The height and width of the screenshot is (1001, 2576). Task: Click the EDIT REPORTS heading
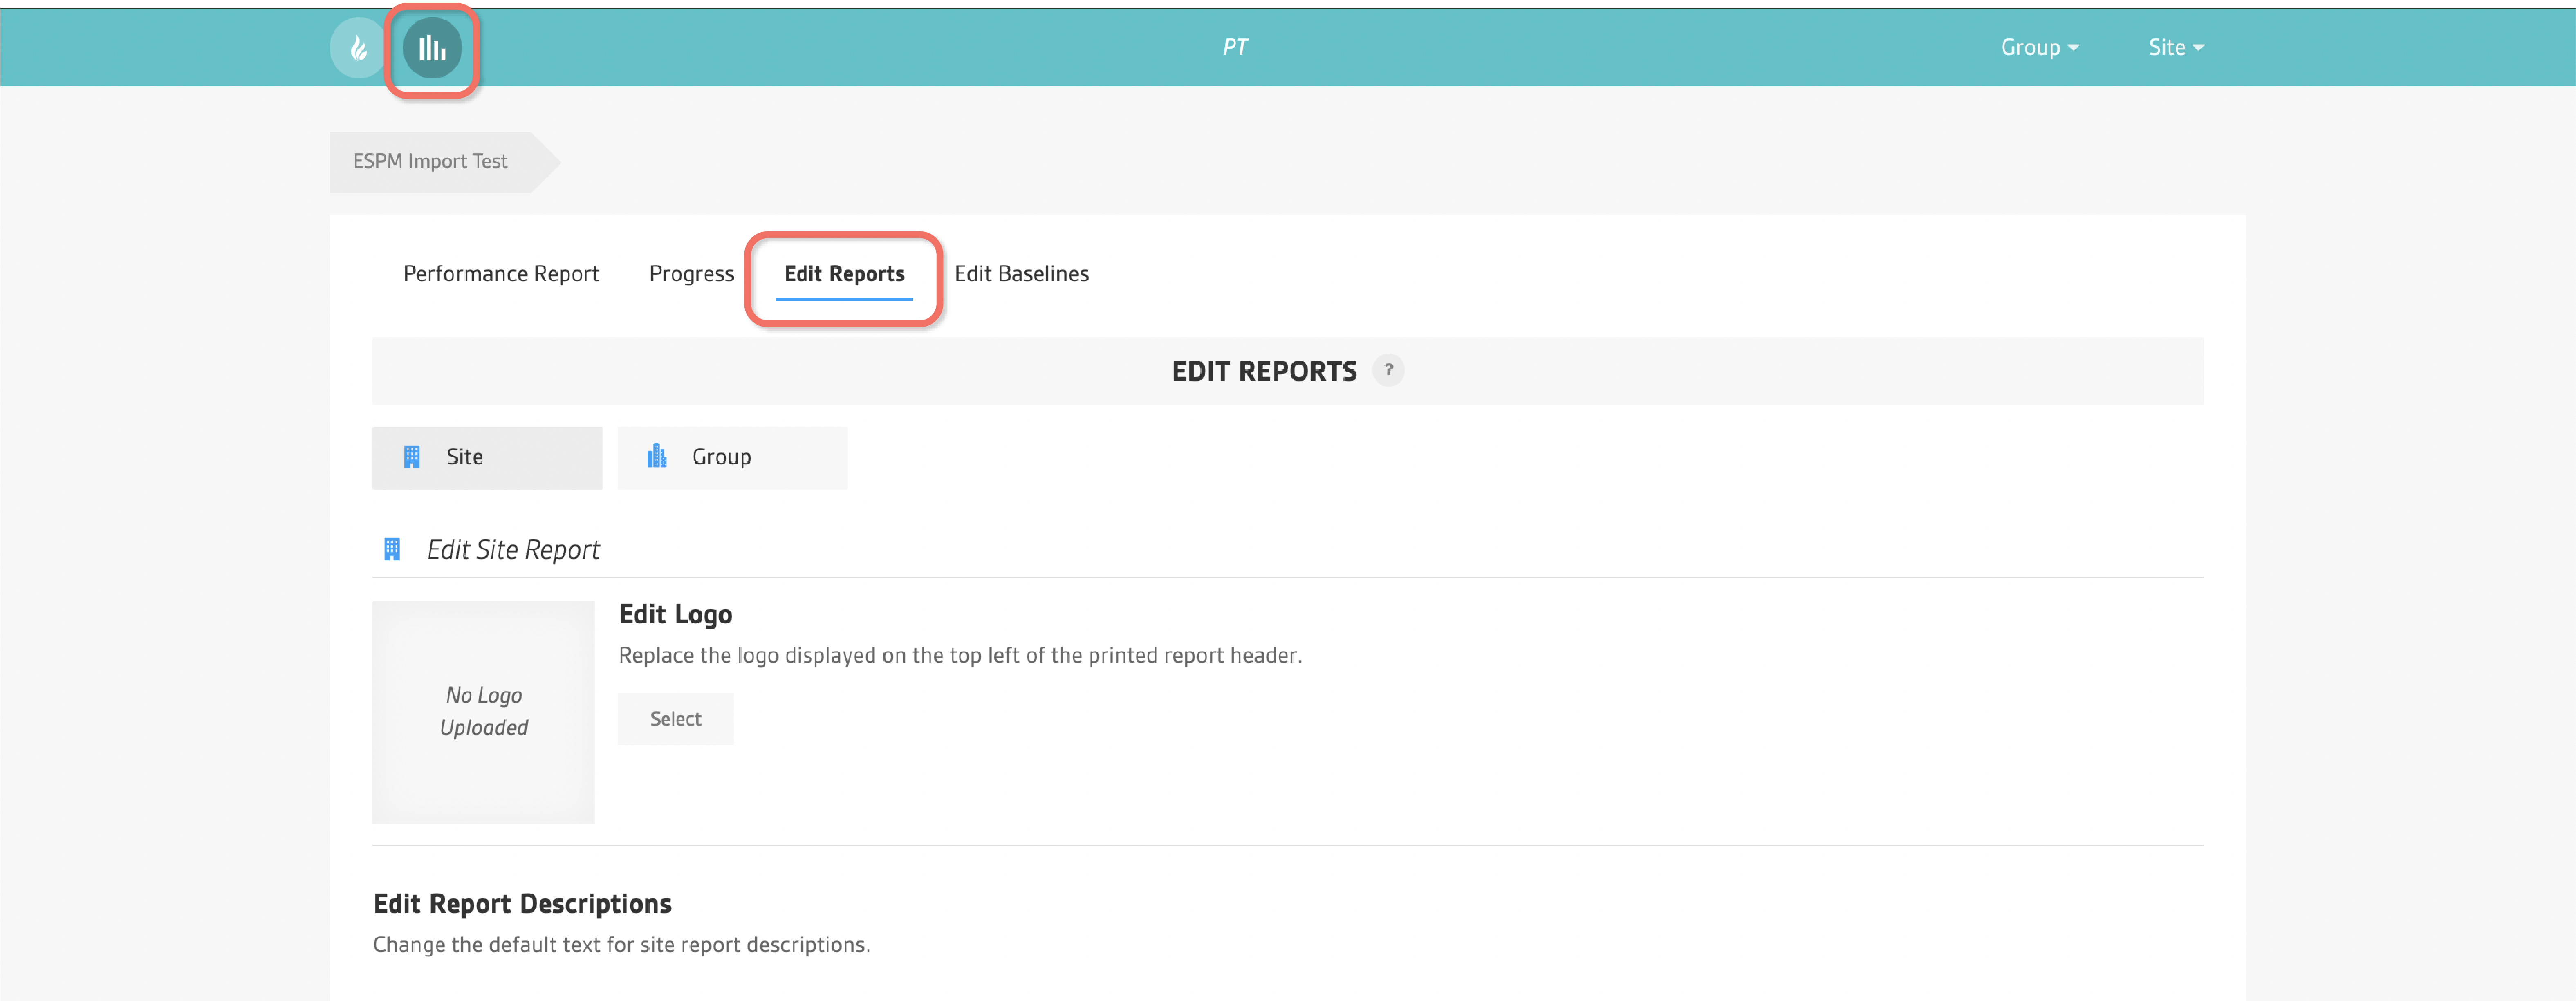tap(1264, 371)
